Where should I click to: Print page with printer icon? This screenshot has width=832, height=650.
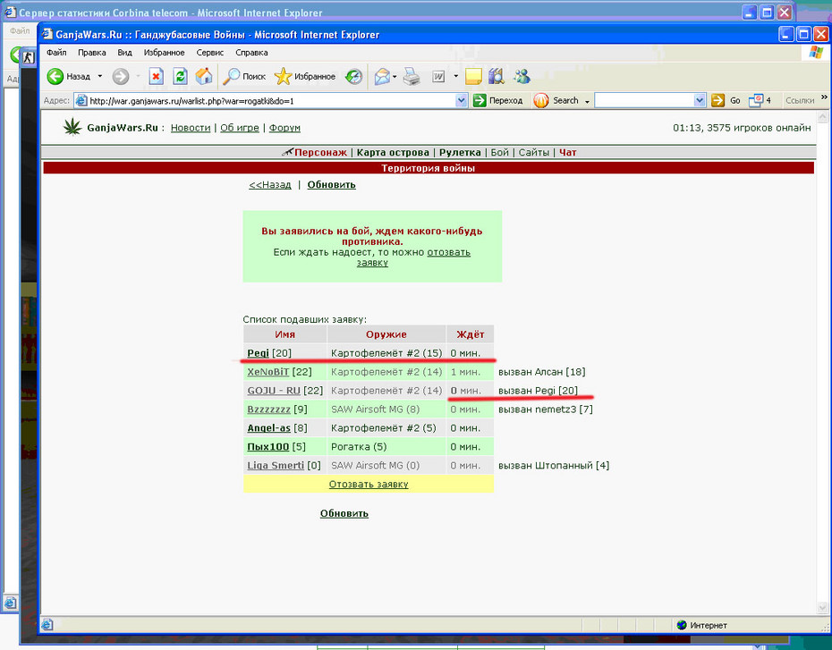tap(412, 76)
